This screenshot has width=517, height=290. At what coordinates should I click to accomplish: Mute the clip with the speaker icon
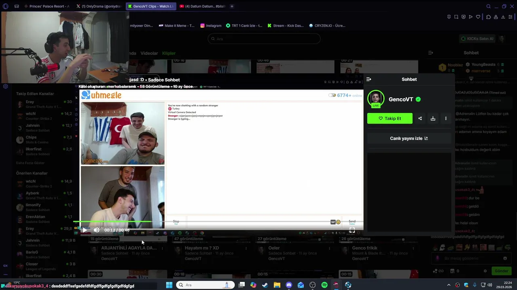coord(97,230)
